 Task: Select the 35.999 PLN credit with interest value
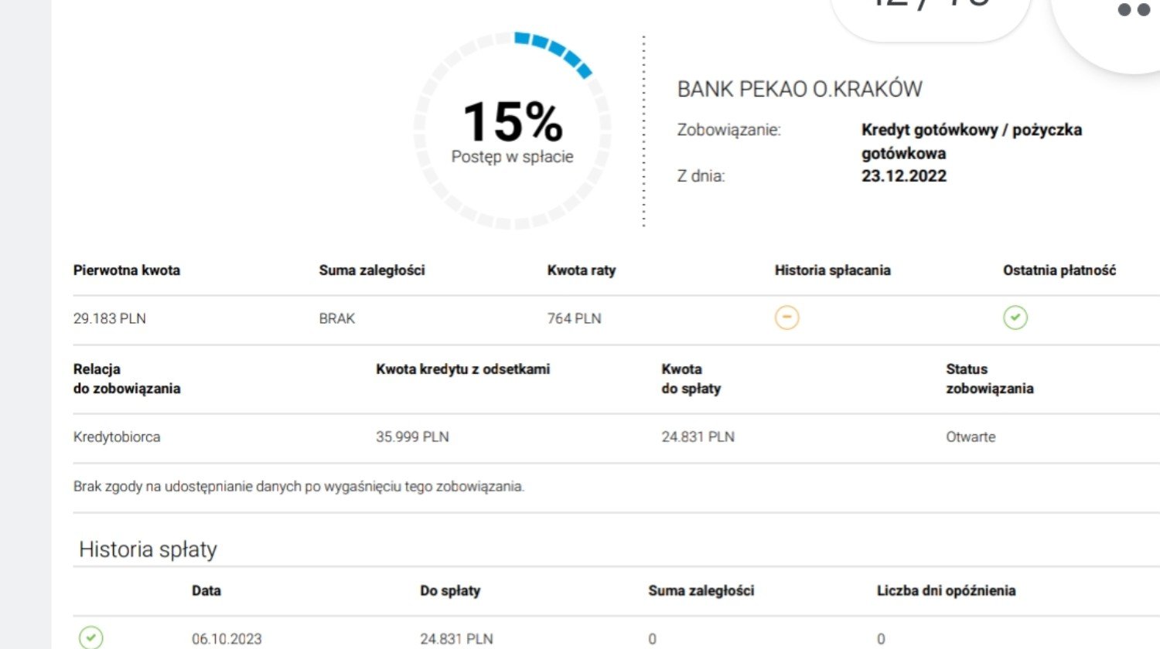(x=412, y=437)
